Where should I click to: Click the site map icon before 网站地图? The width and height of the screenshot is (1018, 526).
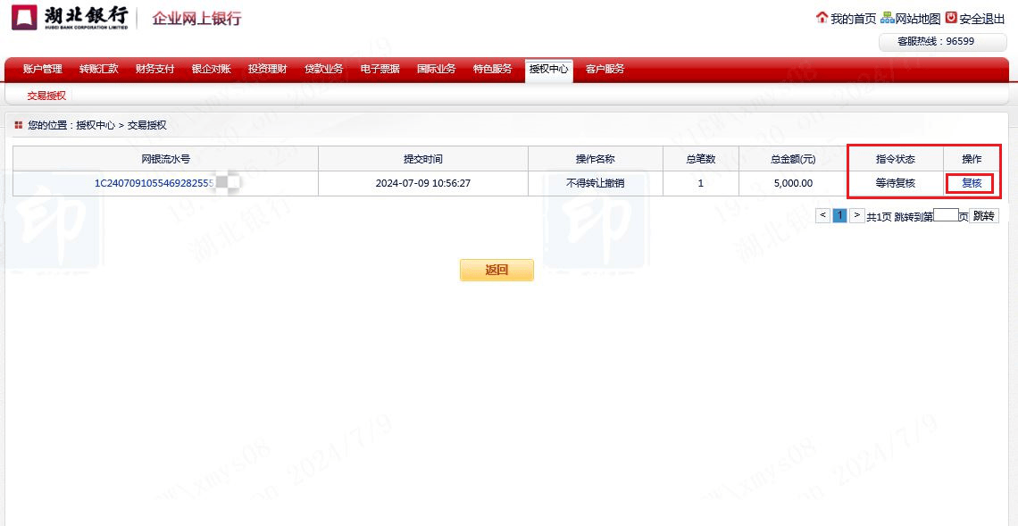(x=889, y=17)
